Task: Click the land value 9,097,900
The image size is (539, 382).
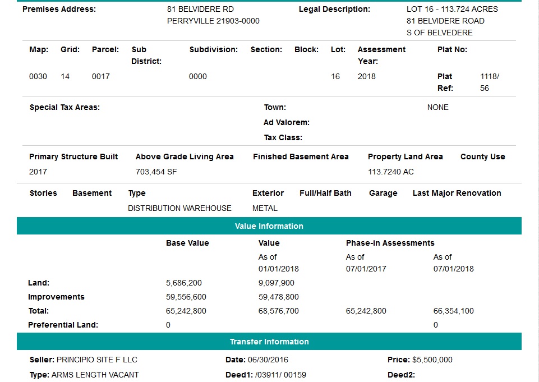Action: pos(276,283)
